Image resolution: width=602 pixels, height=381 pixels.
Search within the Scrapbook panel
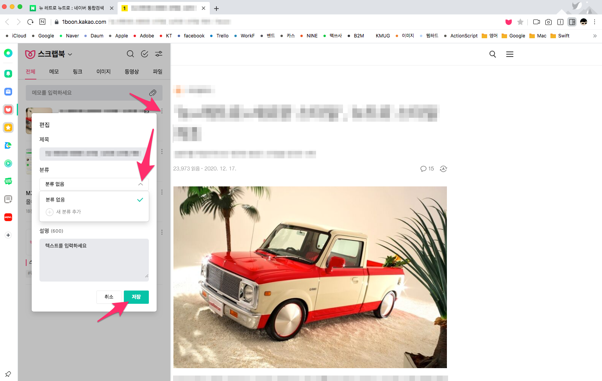(x=130, y=54)
